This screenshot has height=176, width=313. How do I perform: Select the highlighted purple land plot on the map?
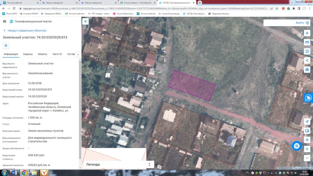tap(192, 85)
